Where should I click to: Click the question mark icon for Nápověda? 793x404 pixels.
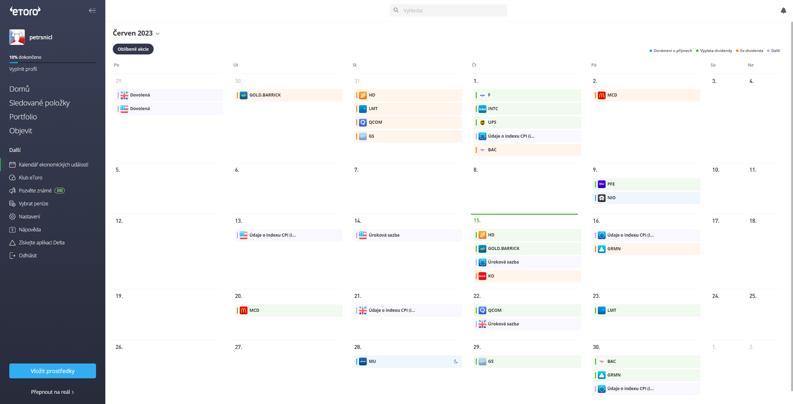pyautogui.click(x=12, y=230)
